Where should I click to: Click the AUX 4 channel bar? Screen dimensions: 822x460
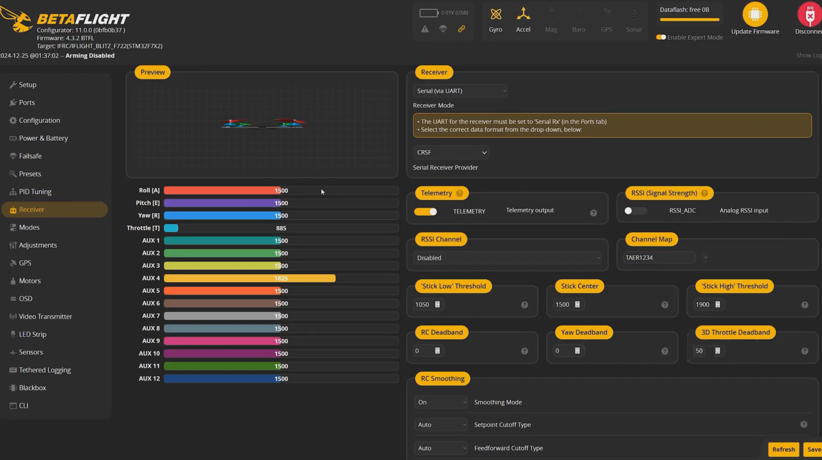point(250,279)
